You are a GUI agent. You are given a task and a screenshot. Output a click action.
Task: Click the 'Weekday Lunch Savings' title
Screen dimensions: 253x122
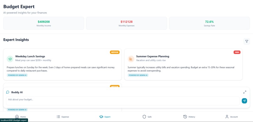pyautogui.click(x=30, y=56)
